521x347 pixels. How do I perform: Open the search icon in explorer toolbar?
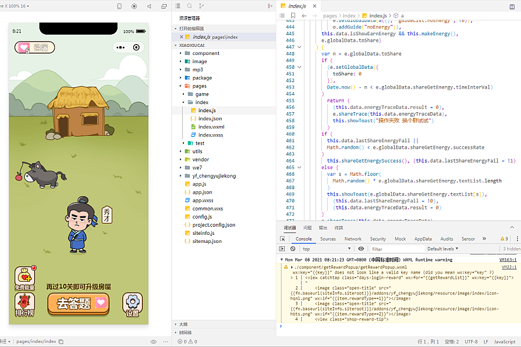189,6
